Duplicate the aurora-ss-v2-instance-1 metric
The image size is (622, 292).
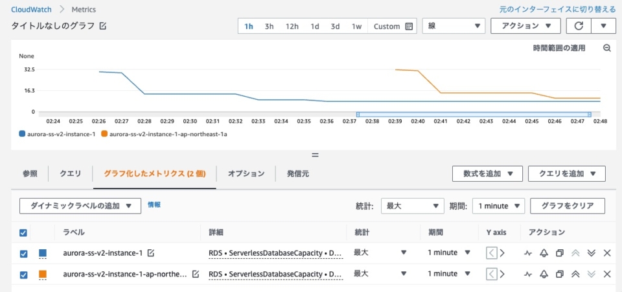pyautogui.click(x=559, y=253)
